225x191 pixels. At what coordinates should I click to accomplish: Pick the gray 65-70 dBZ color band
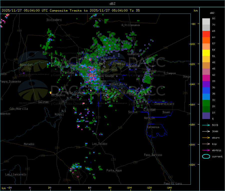coord(206,28)
